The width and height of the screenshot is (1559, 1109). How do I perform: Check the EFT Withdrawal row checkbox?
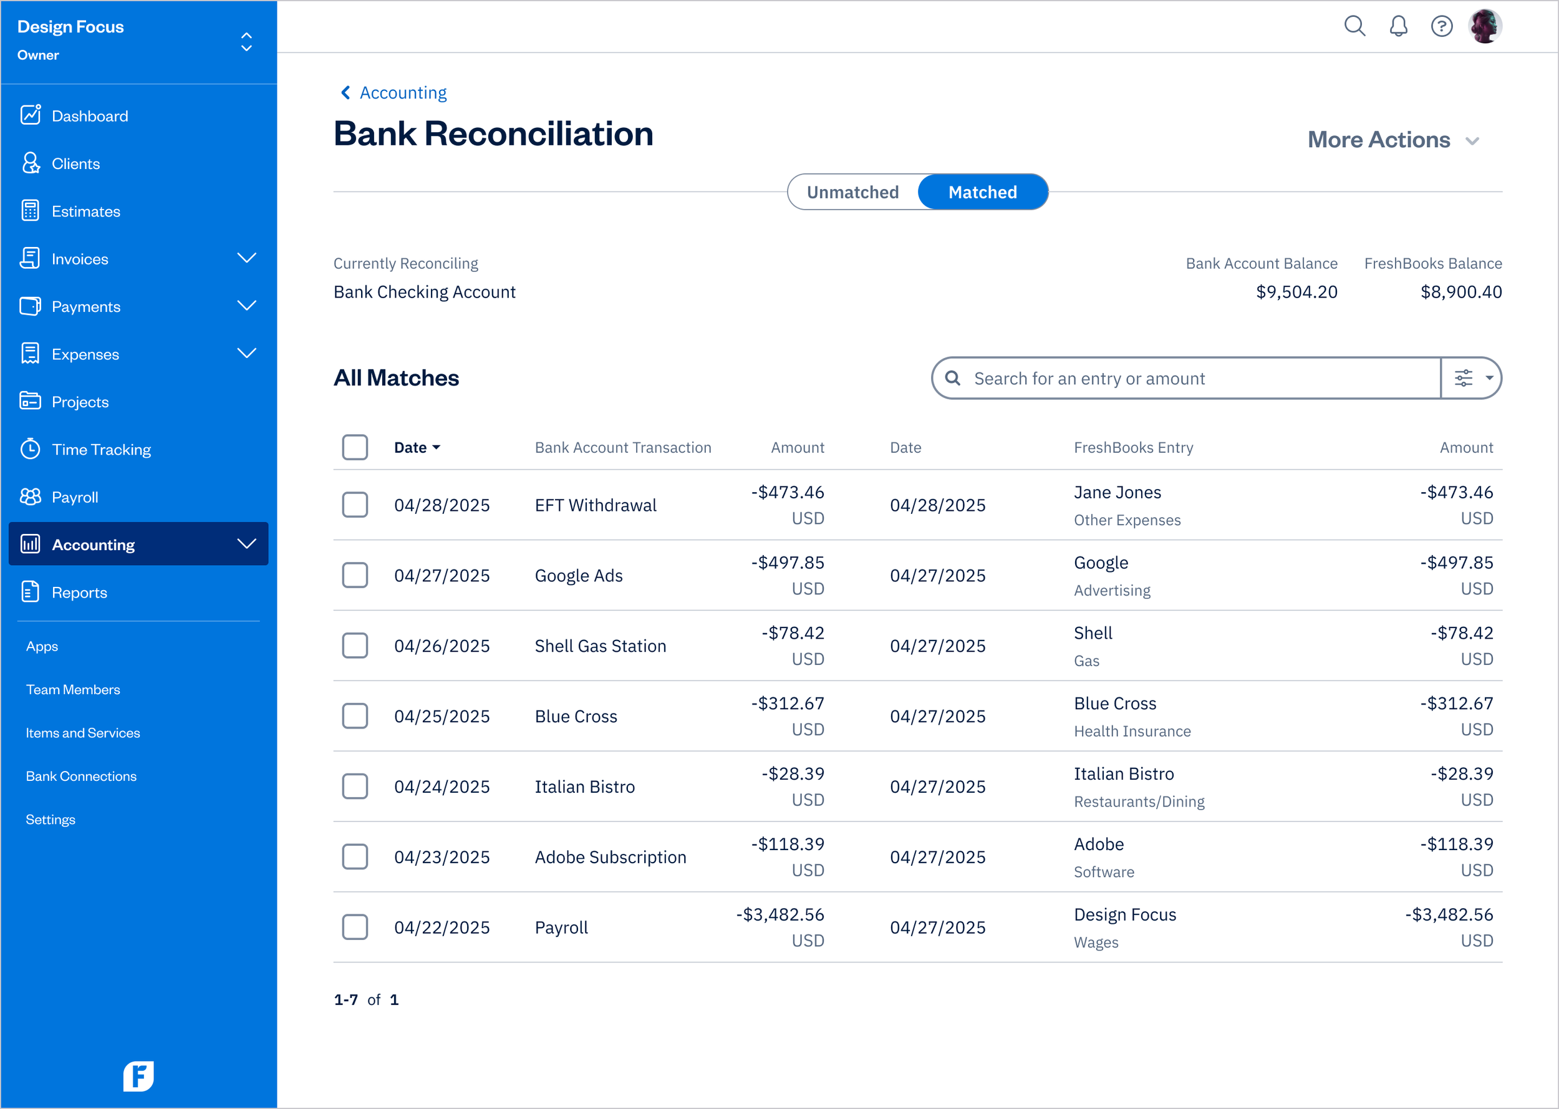355,505
